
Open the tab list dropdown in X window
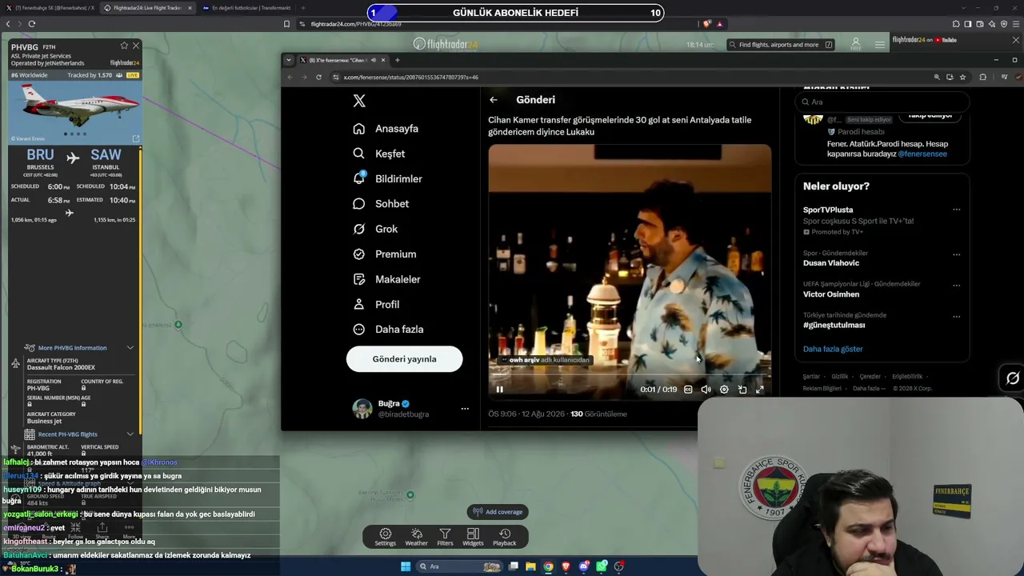click(289, 60)
